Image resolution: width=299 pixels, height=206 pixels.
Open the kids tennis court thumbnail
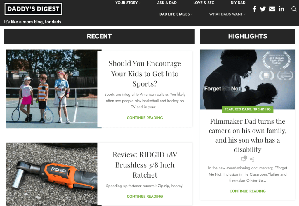pyautogui.click(x=52, y=89)
